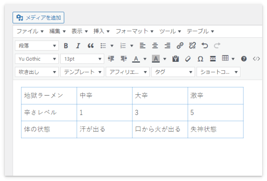Screen dimensions: 267x181
Task: Apply text color with A icon
Action: [136, 59]
